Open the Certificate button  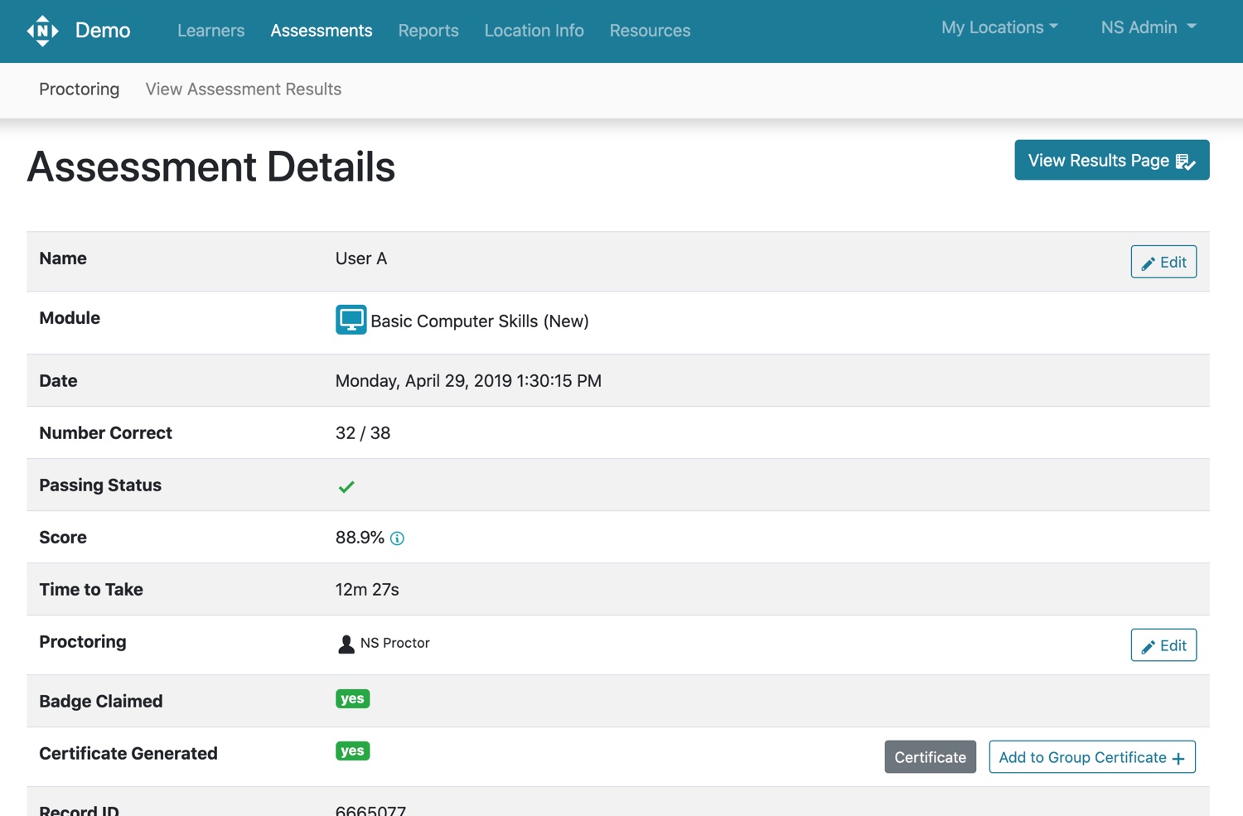click(931, 757)
